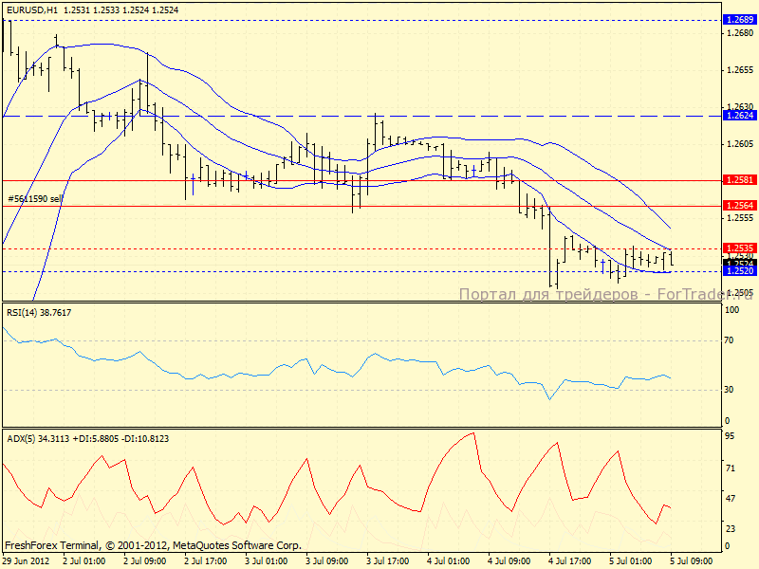Select the 1.2624 blue price level label
759x569 pixels.
click(739, 116)
